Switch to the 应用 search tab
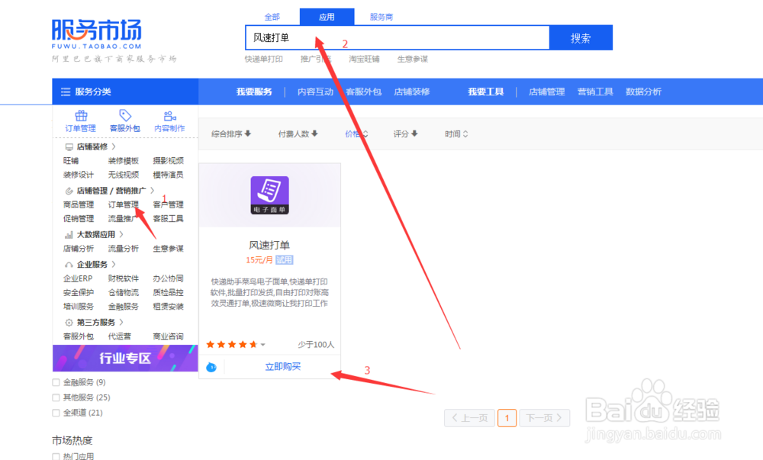This screenshot has width=763, height=460. tap(327, 17)
